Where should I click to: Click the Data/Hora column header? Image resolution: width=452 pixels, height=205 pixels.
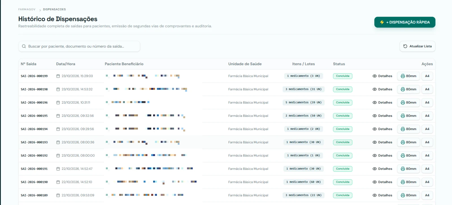(66, 64)
